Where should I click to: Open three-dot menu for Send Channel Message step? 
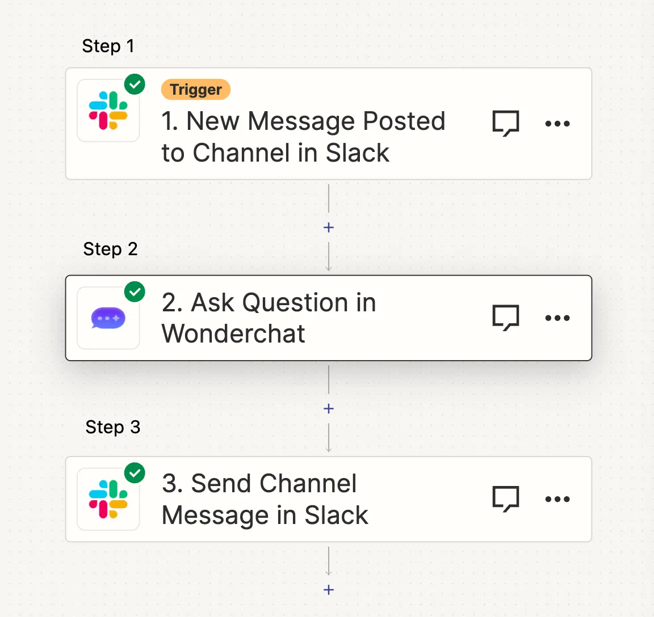point(557,499)
